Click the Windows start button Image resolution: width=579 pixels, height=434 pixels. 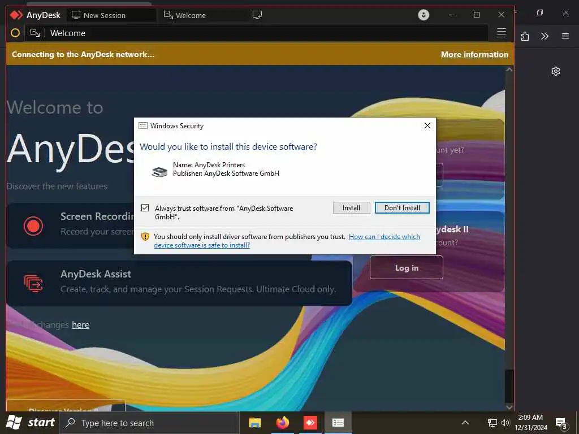pos(31,423)
